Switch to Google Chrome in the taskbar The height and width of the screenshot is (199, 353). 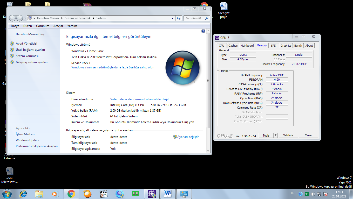[x=71, y=194]
